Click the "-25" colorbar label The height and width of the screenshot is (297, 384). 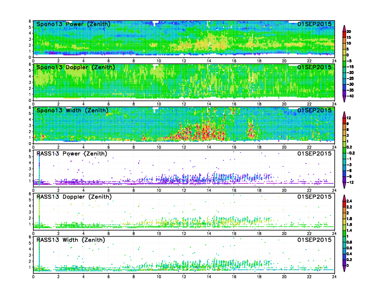pos(350,79)
